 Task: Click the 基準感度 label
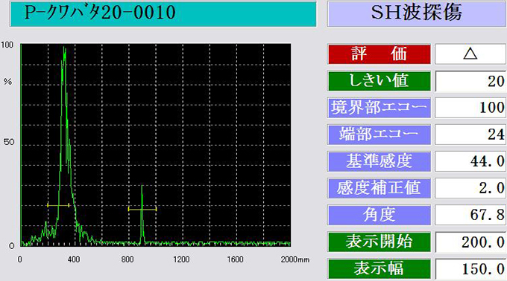tap(379, 161)
